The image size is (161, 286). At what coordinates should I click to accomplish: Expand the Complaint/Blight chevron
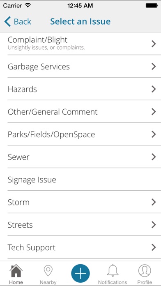154,44
